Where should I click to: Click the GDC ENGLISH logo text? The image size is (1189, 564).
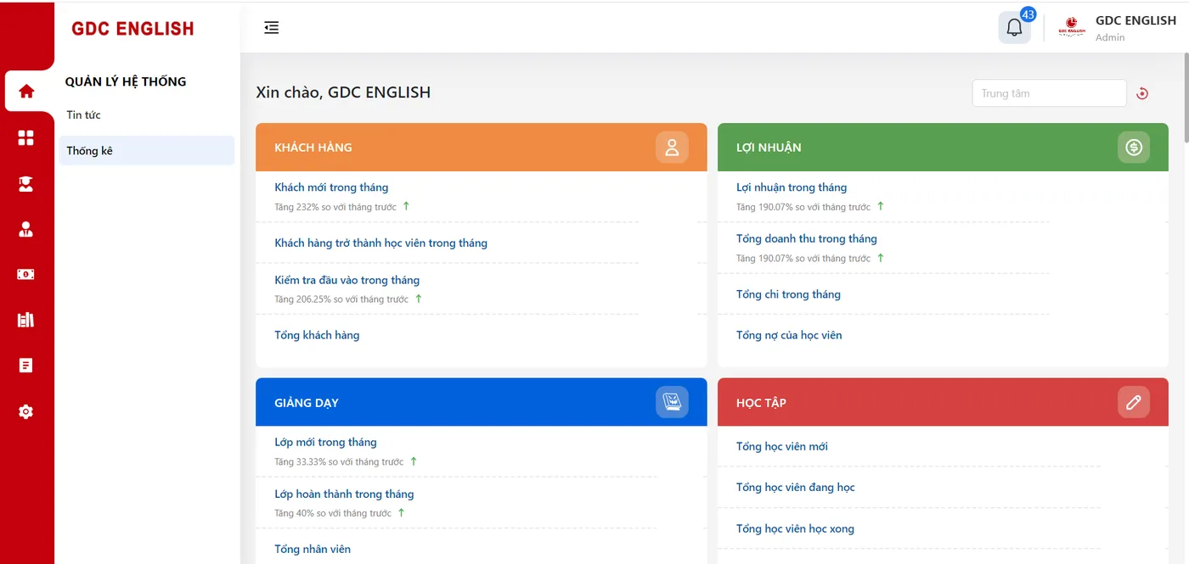click(x=133, y=29)
